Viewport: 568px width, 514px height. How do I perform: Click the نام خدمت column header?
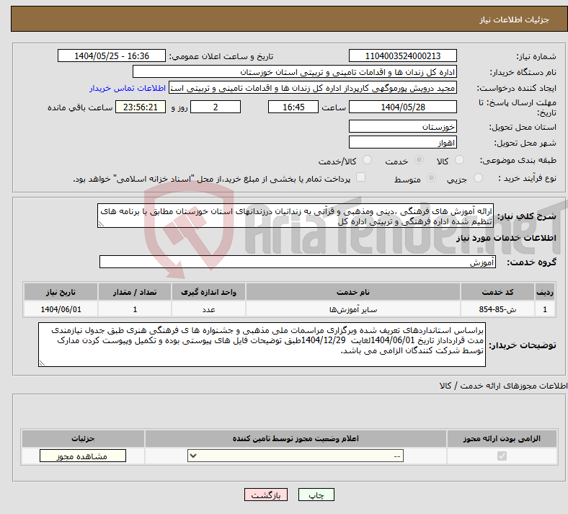click(x=353, y=292)
